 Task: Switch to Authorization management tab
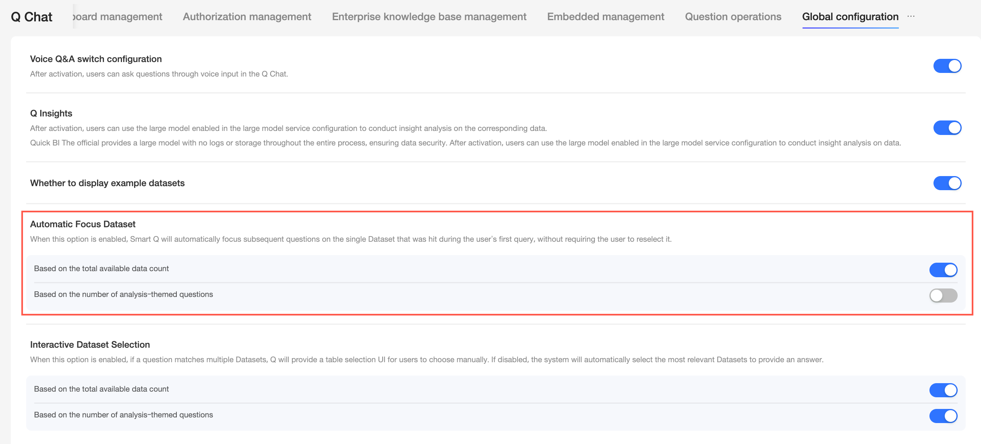click(247, 17)
